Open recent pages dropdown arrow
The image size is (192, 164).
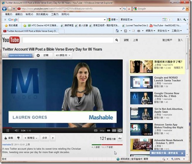point(14,9)
